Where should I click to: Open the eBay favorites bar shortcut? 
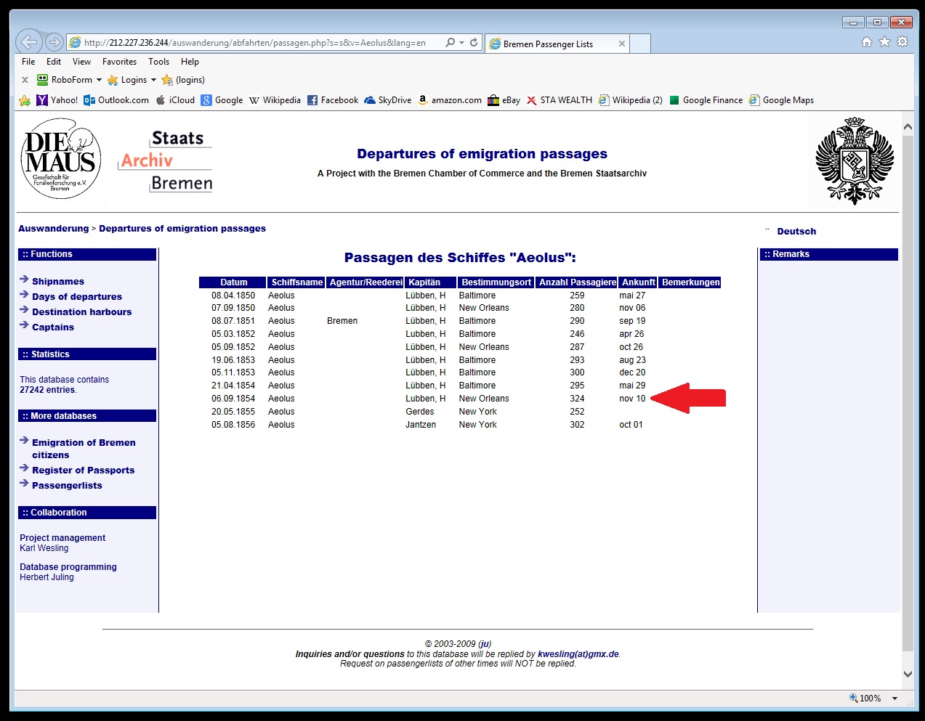pos(504,100)
